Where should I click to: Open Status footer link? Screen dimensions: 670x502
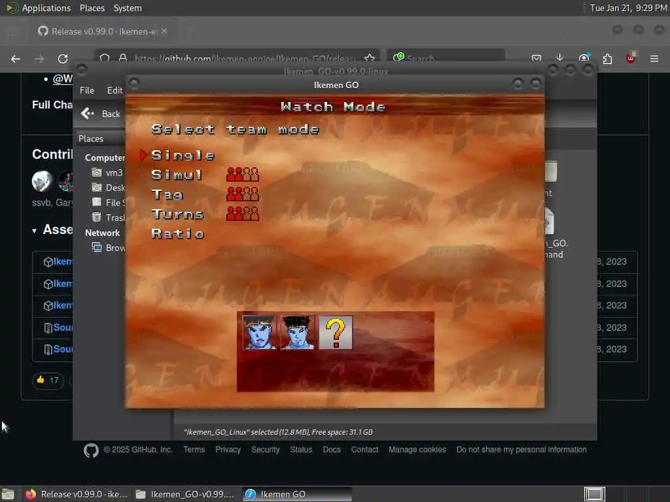[301, 450]
